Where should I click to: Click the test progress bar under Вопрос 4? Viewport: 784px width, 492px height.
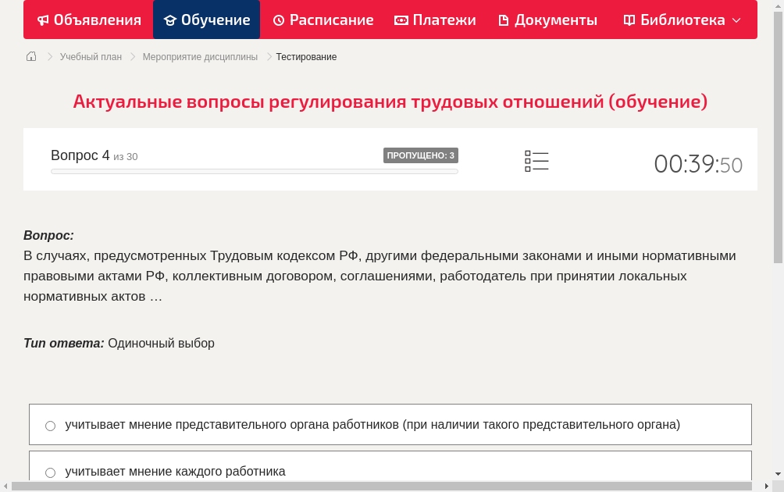[254, 171]
